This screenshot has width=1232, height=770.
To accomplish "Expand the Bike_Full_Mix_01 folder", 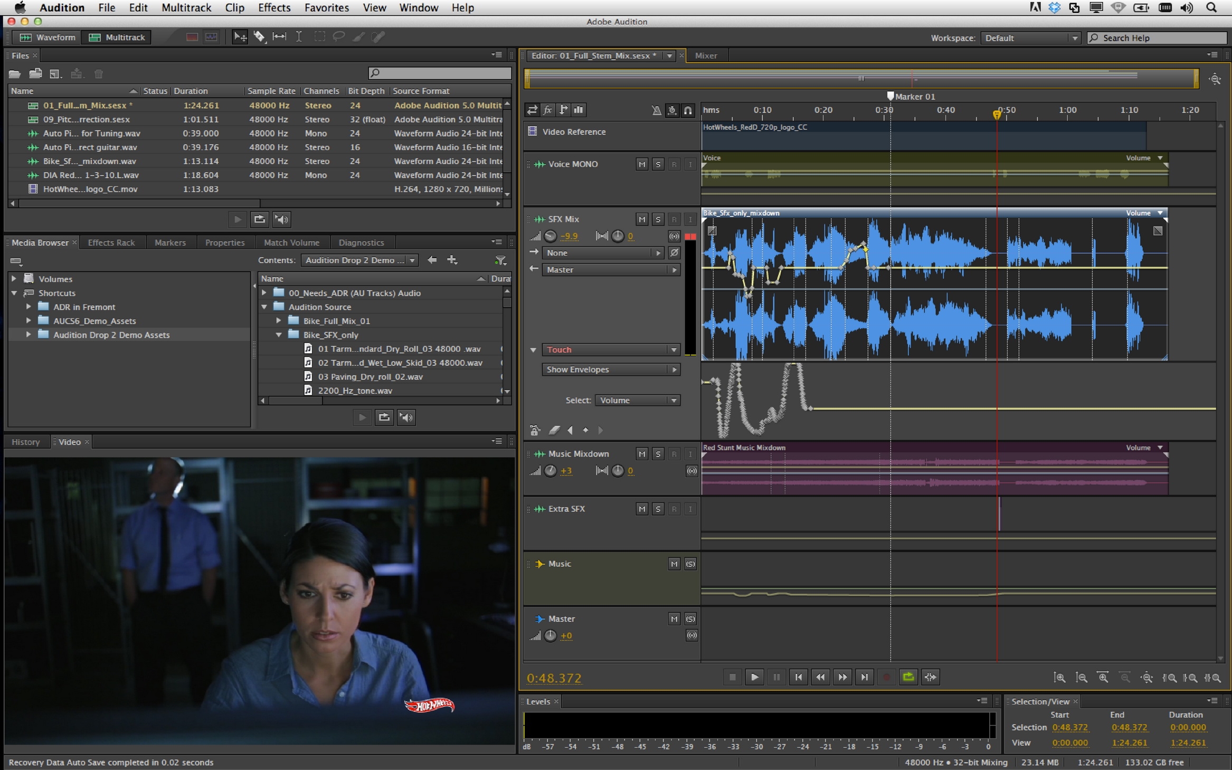I will coord(279,321).
